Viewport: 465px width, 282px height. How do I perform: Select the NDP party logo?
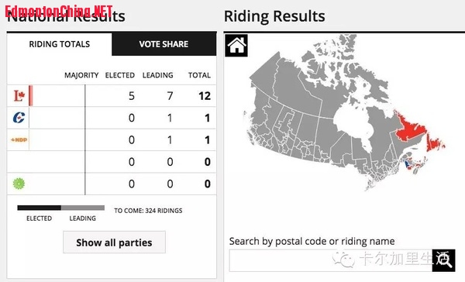(19, 139)
